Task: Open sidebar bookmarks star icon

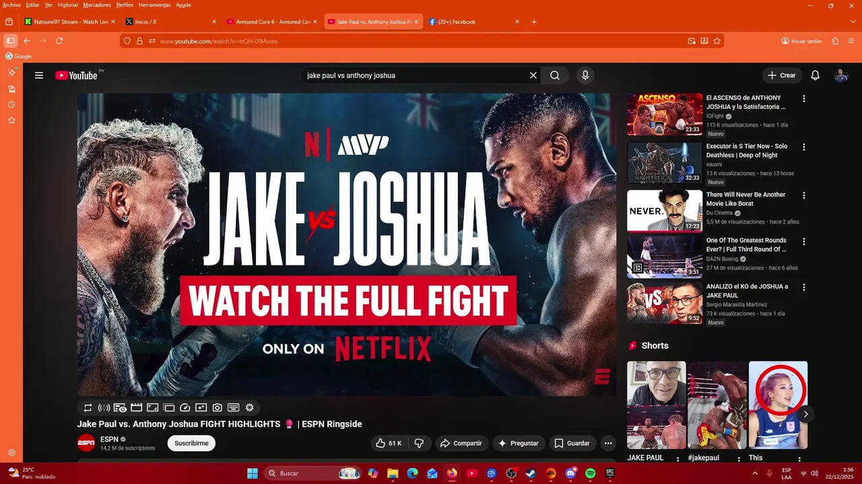Action: click(x=11, y=120)
